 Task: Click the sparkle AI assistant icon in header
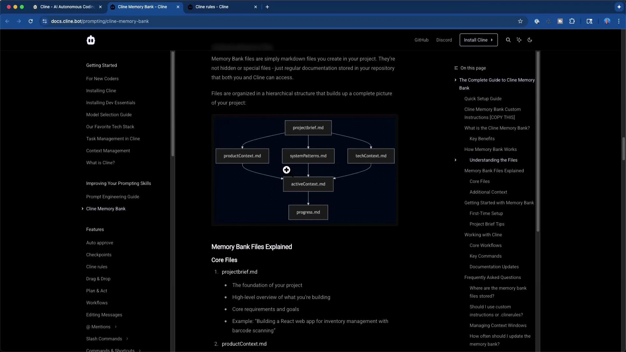[519, 40]
